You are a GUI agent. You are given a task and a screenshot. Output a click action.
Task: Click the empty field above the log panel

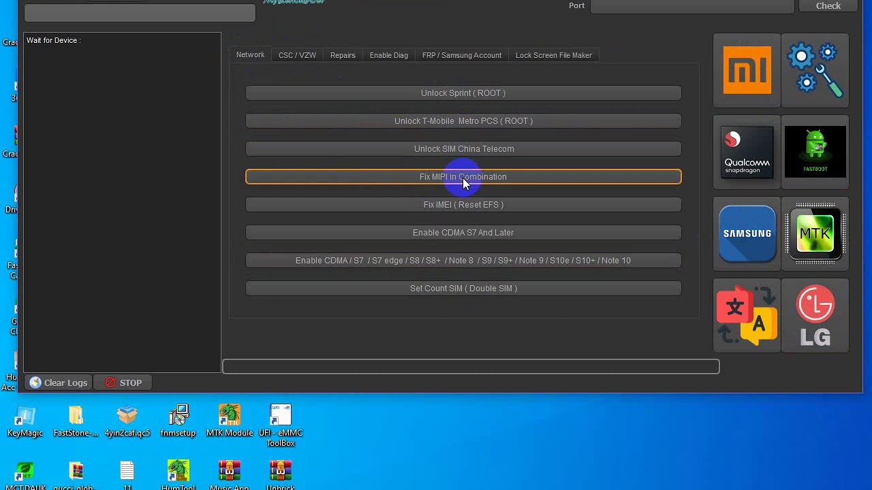tap(140, 13)
